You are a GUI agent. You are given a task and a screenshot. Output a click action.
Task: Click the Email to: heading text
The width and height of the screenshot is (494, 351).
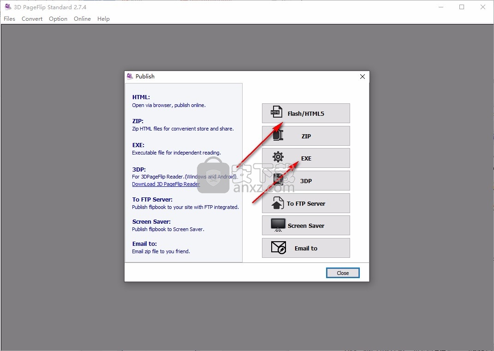(x=145, y=244)
